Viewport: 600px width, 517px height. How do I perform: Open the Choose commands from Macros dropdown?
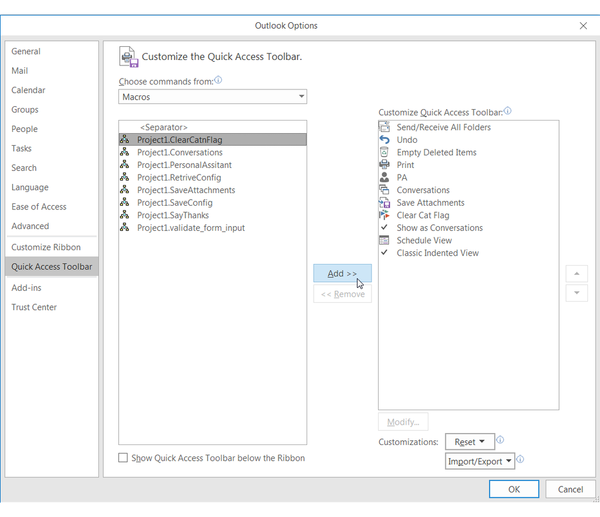[x=212, y=97]
